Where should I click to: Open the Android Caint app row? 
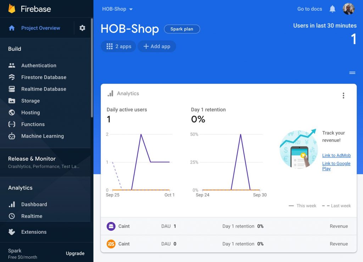[x=229, y=226]
